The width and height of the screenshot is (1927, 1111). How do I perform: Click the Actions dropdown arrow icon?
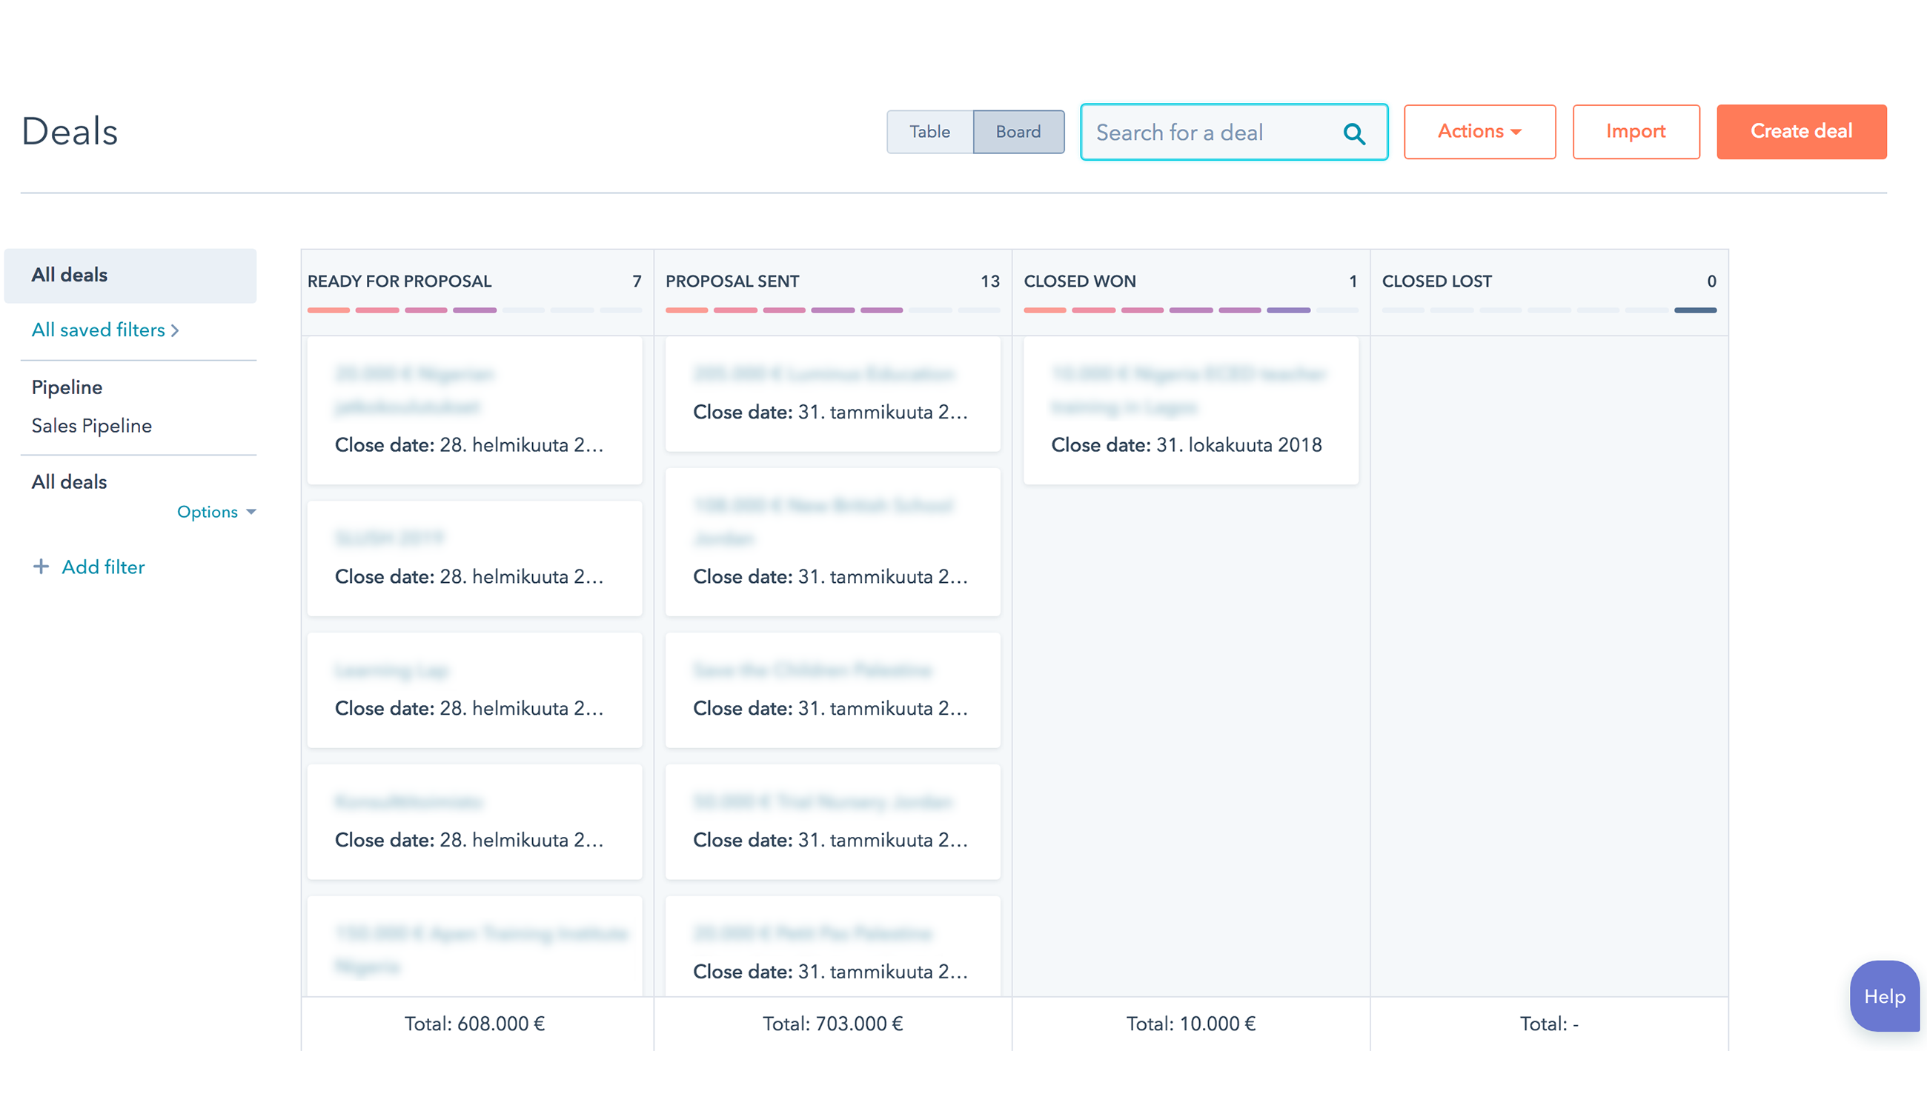point(1518,133)
